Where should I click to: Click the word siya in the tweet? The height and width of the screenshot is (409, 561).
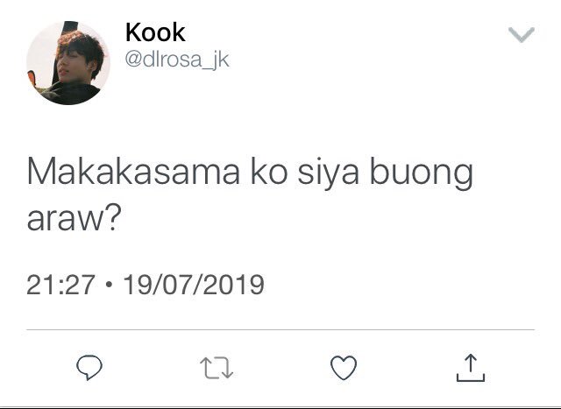pyautogui.click(x=328, y=173)
